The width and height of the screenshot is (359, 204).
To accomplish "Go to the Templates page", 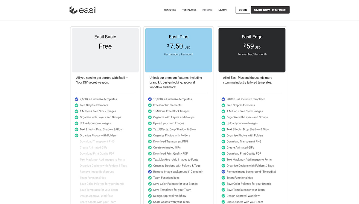I will [x=189, y=10].
